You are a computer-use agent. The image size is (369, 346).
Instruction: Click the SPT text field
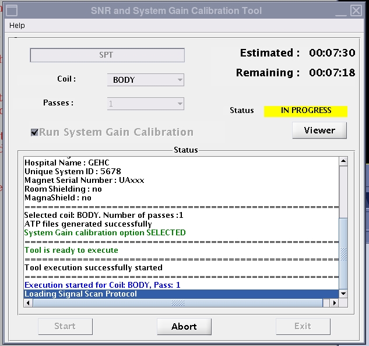click(x=107, y=55)
